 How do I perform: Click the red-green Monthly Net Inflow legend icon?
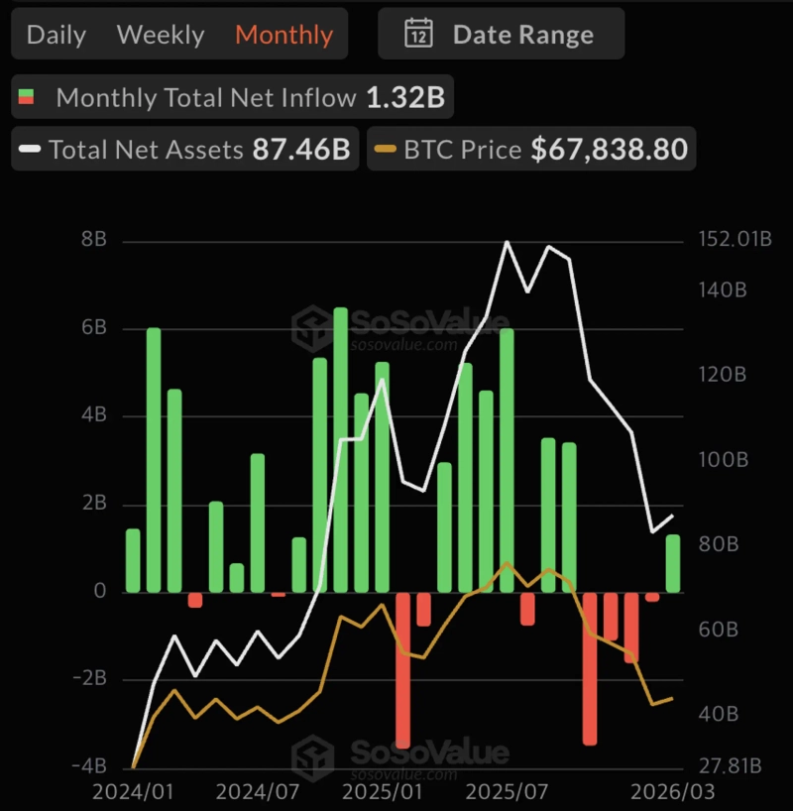pyautogui.click(x=27, y=97)
